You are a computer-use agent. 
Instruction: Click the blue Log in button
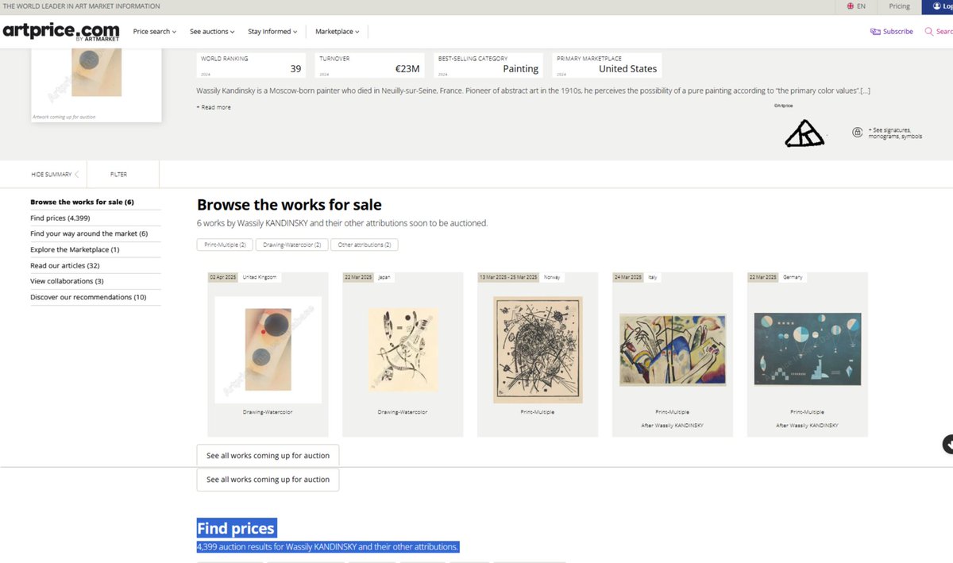coord(938,6)
